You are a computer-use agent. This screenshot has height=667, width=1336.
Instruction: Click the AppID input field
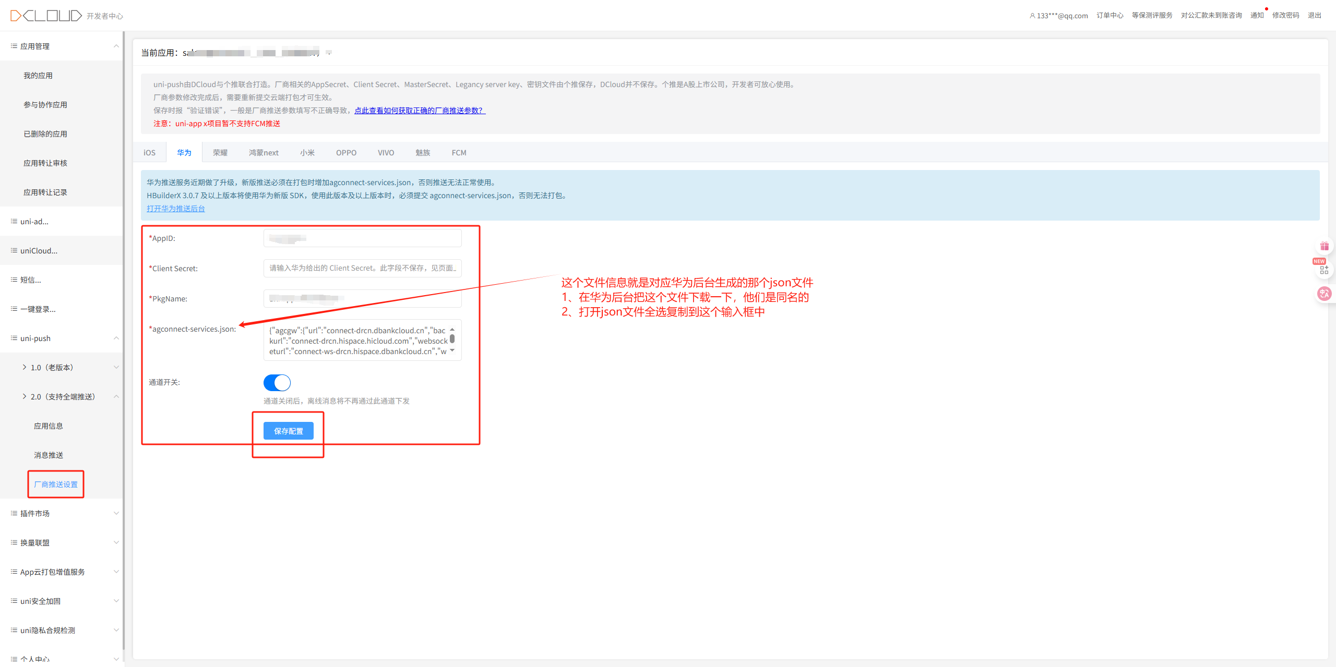coord(362,238)
